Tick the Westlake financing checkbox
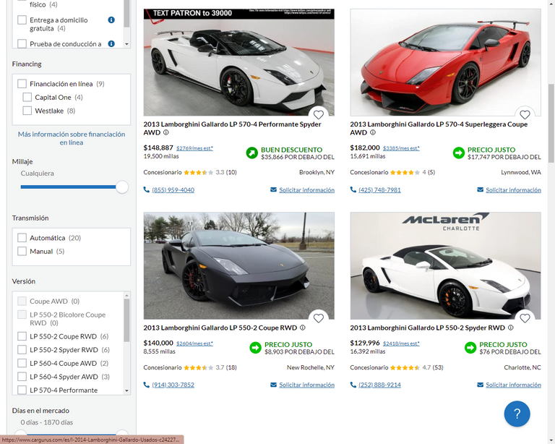The width and height of the screenshot is (555, 444). tap(27, 111)
